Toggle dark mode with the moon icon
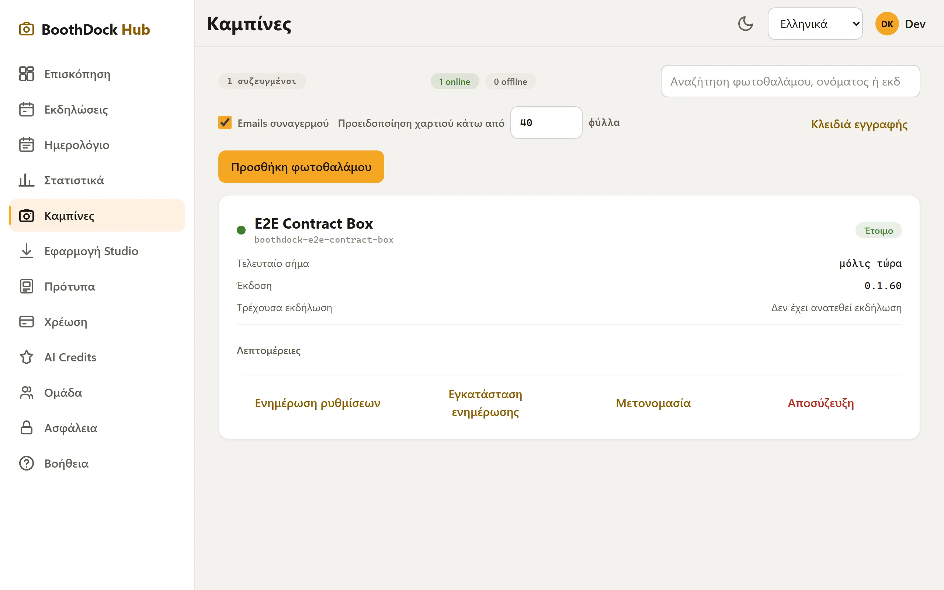 coord(746,24)
